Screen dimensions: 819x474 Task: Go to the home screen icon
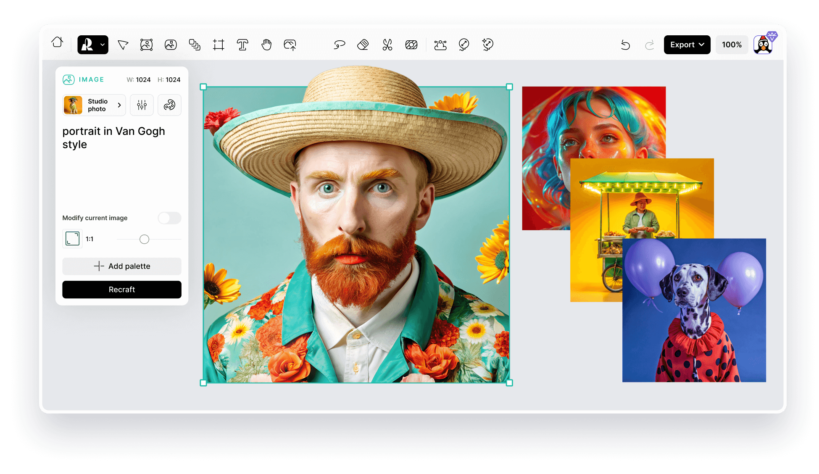coord(57,42)
